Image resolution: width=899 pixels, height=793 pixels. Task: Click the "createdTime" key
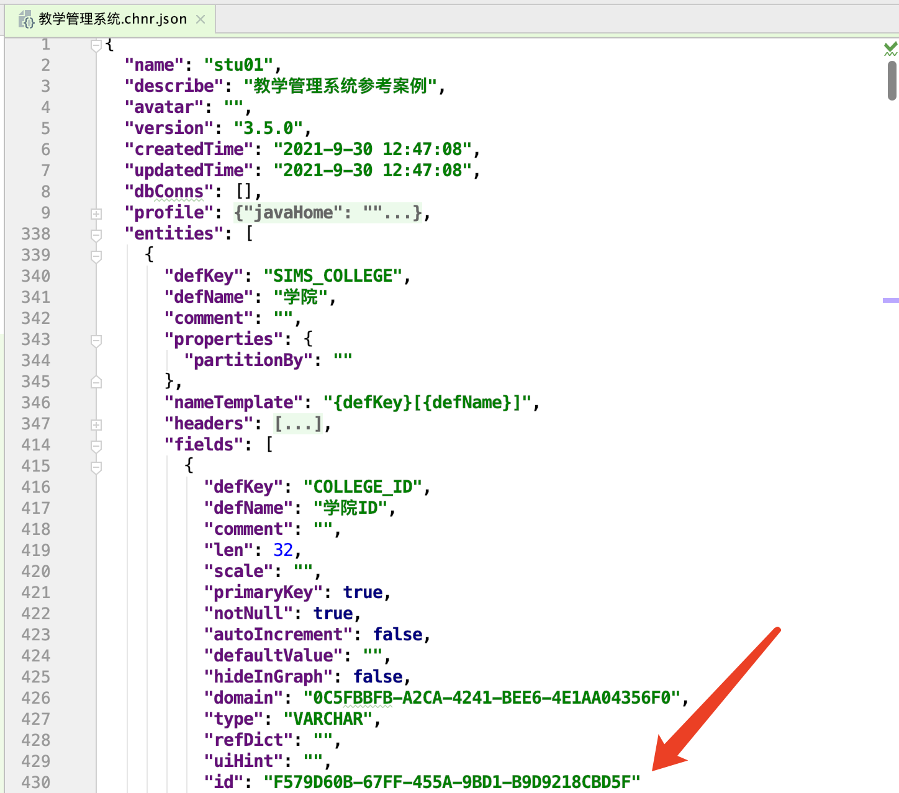(x=189, y=150)
